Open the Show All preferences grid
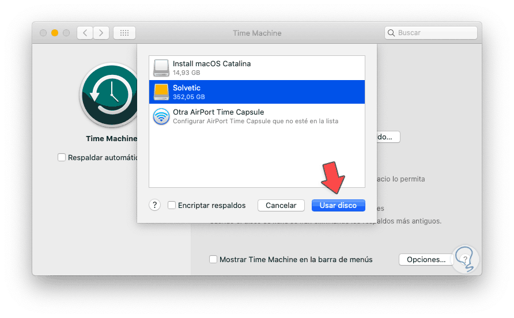514x318 pixels. [124, 33]
